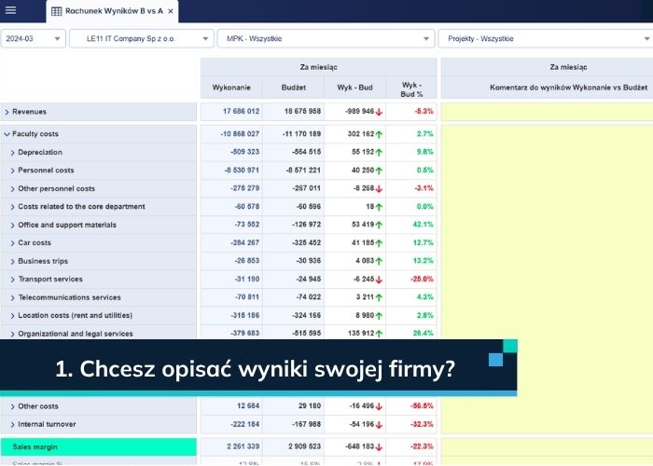Click the red down arrow in Revenues row
This screenshot has height=466, width=653.
coord(379,112)
